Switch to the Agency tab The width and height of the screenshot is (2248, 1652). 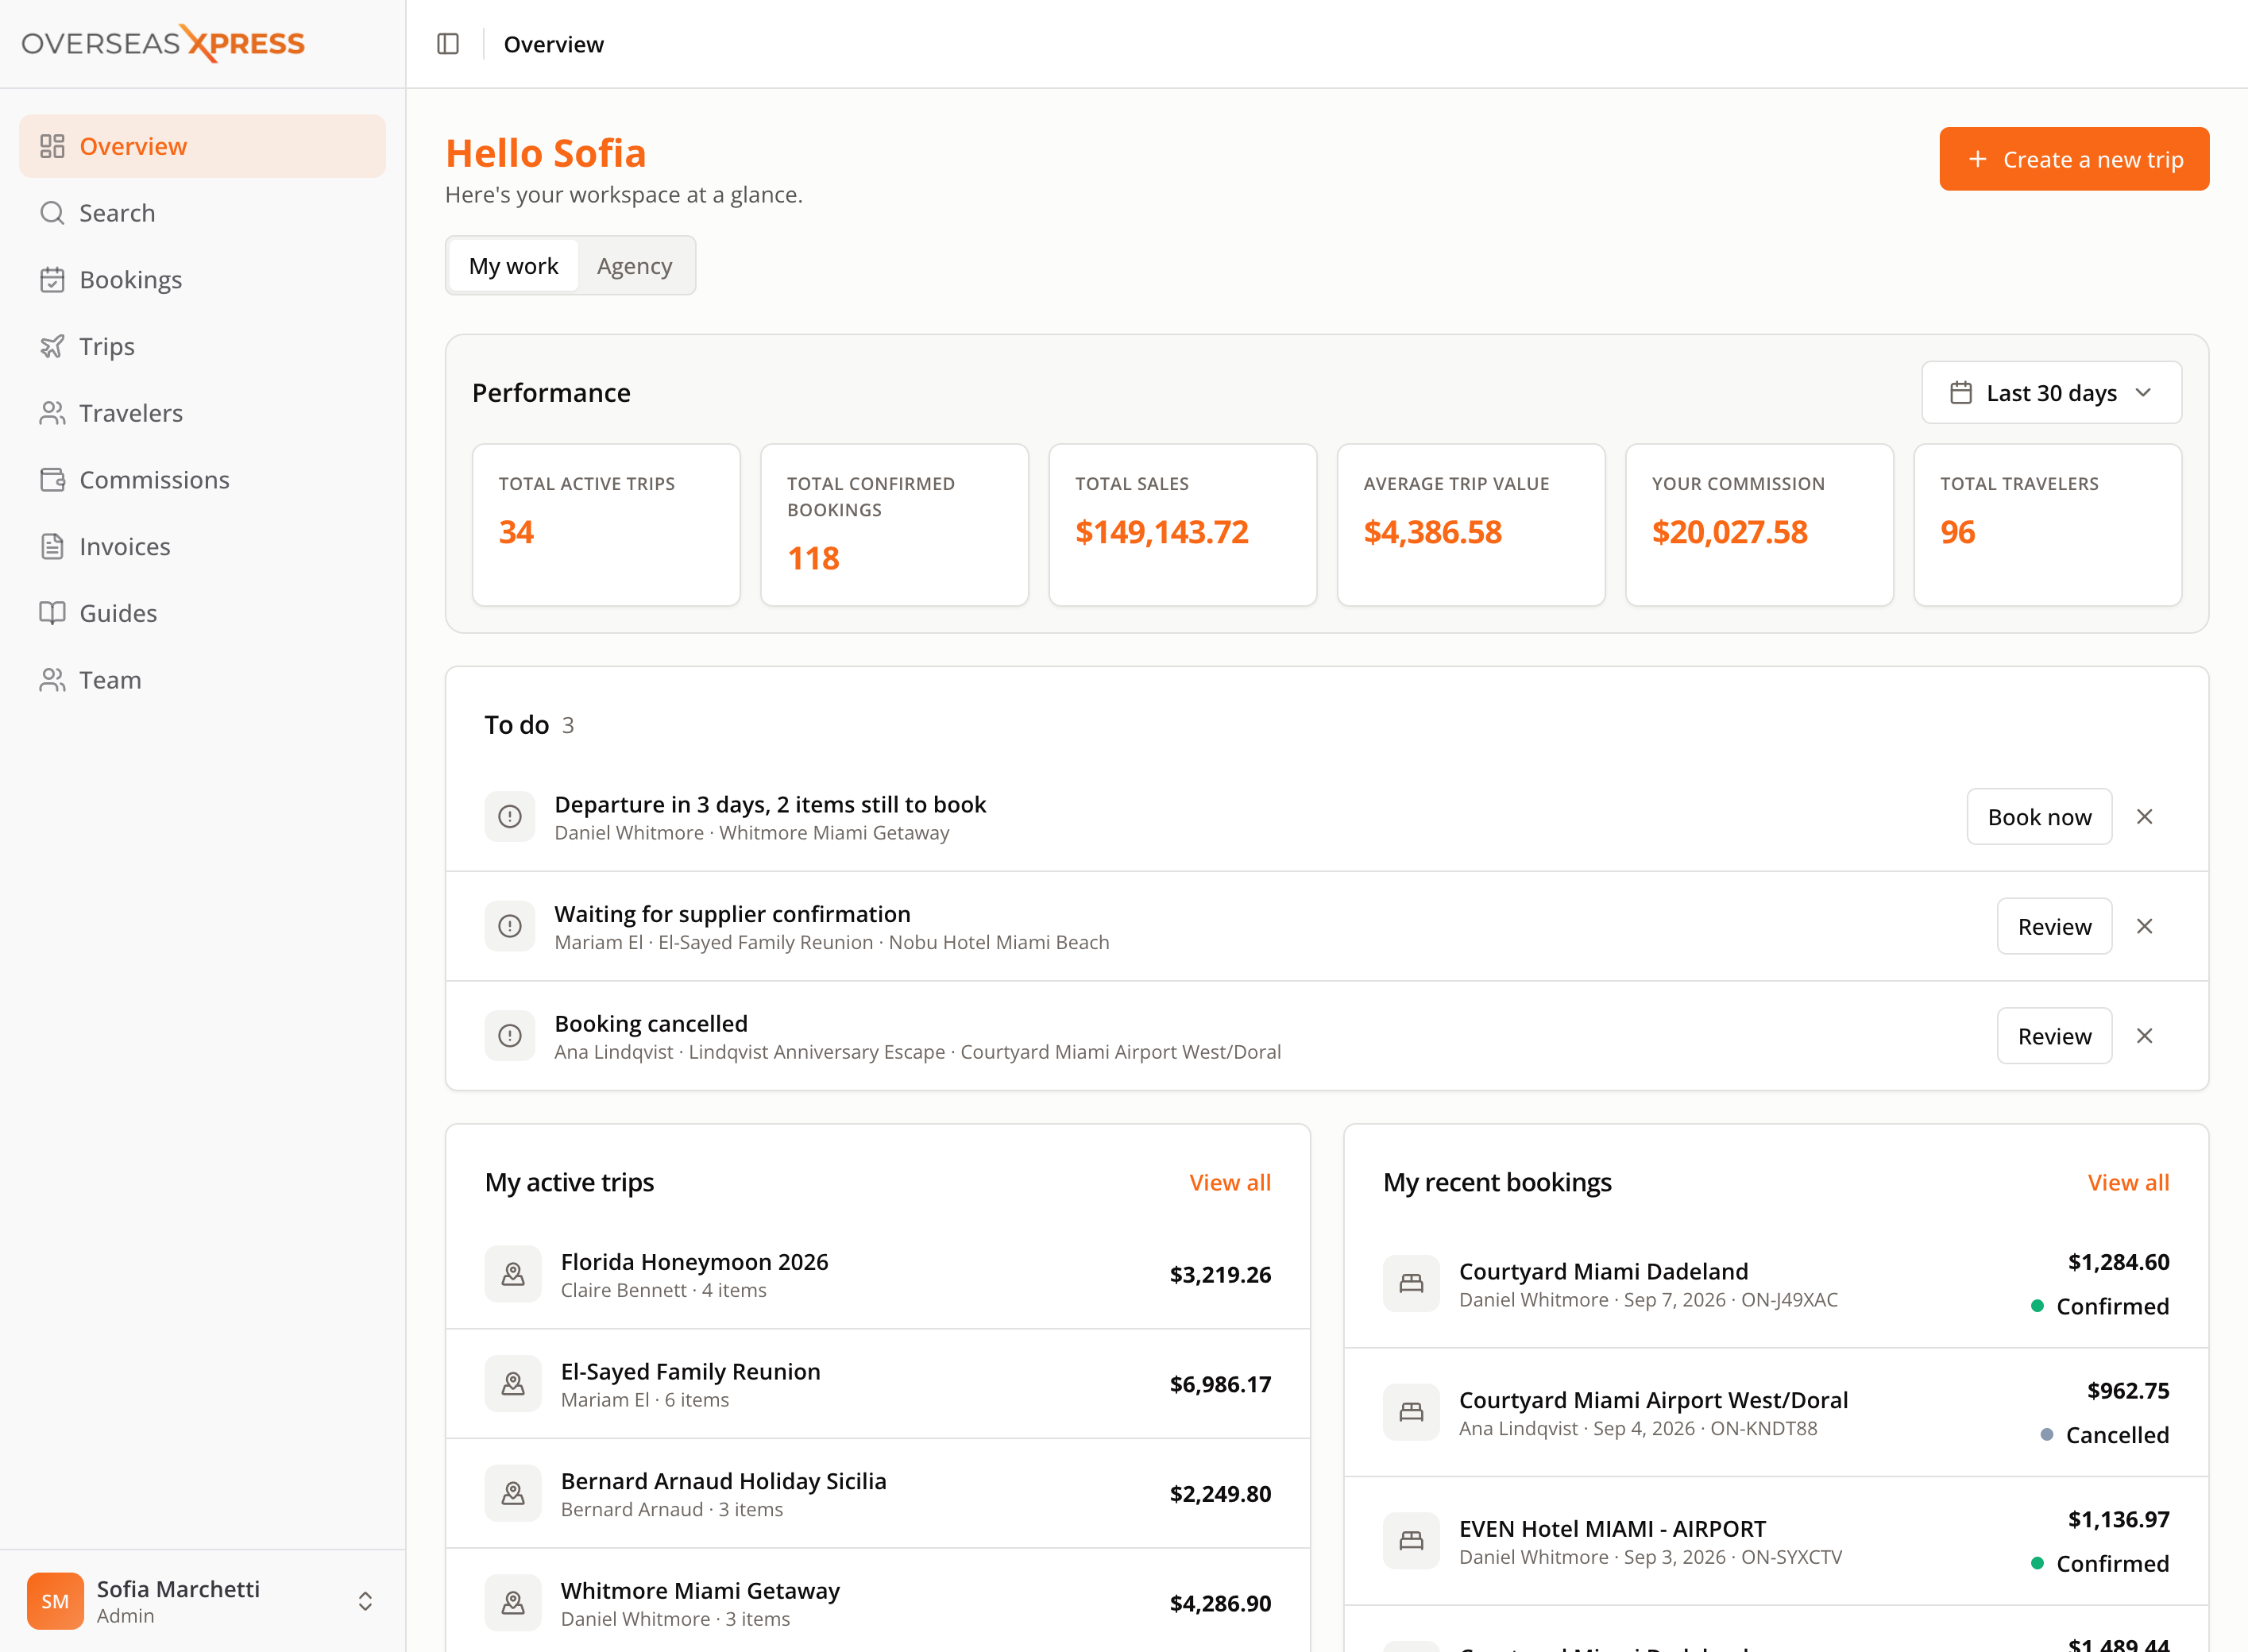(x=634, y=266)
